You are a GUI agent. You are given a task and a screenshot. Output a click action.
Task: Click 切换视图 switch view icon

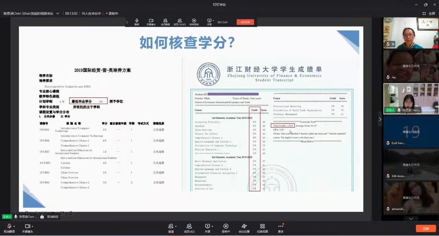click(x=262, y=226)
